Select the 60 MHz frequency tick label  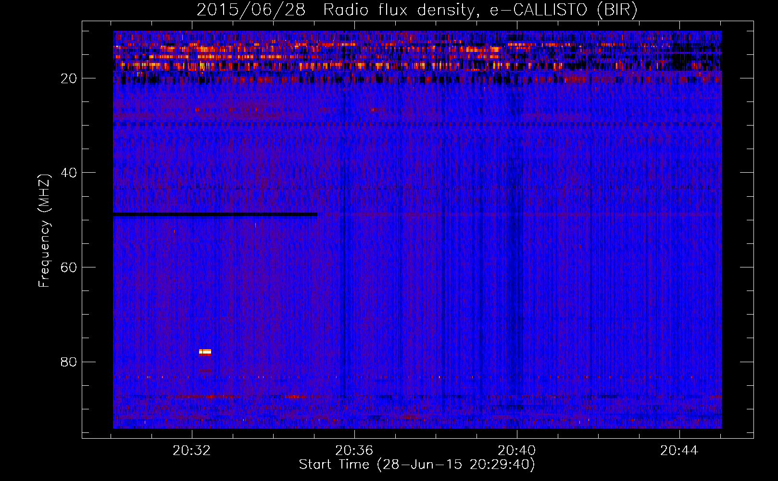click(x=69, y=267)
